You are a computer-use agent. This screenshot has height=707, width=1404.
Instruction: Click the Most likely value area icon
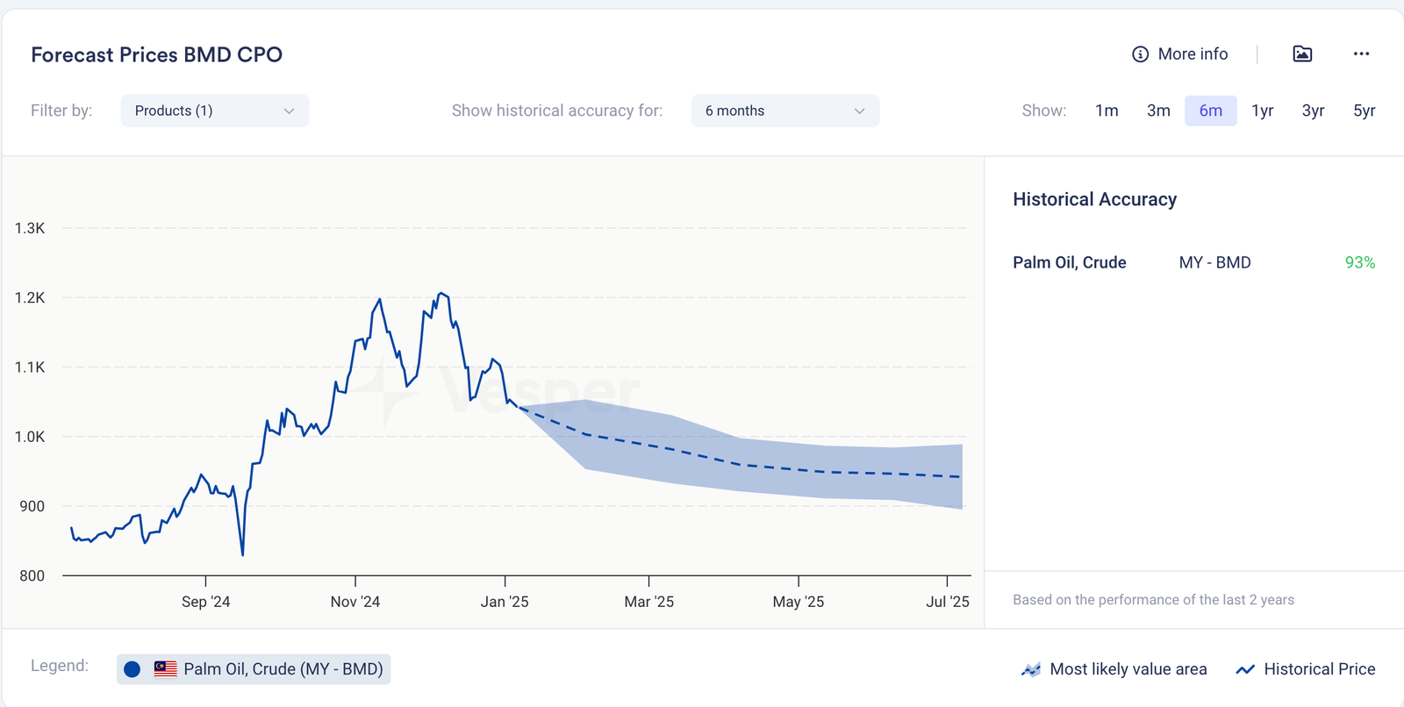pyautogui.click(x=1030, y=670)
